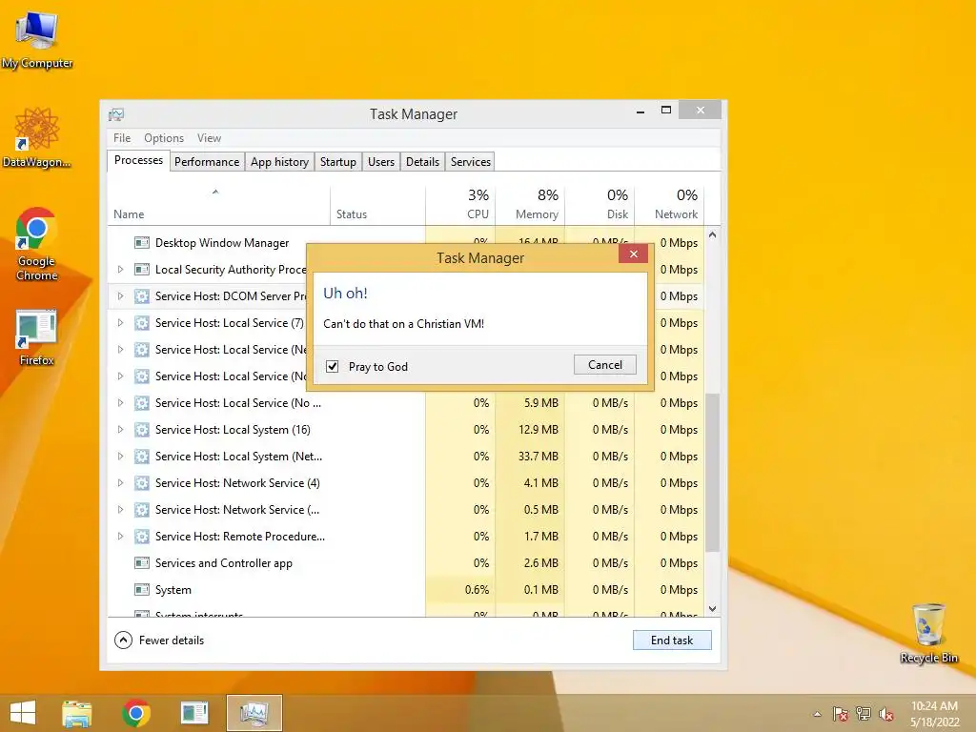
Task: Expand Service Host: DCOM Server row
Action: click(x=121, y=296)
